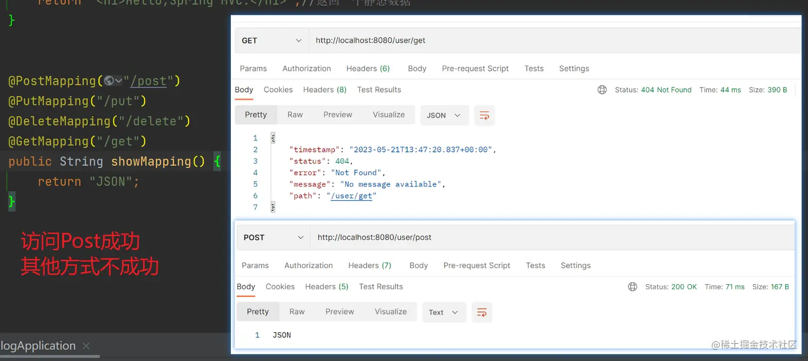Close the logApplication run tab
This screenshot has width=808, height=361.
coord(86,346)
